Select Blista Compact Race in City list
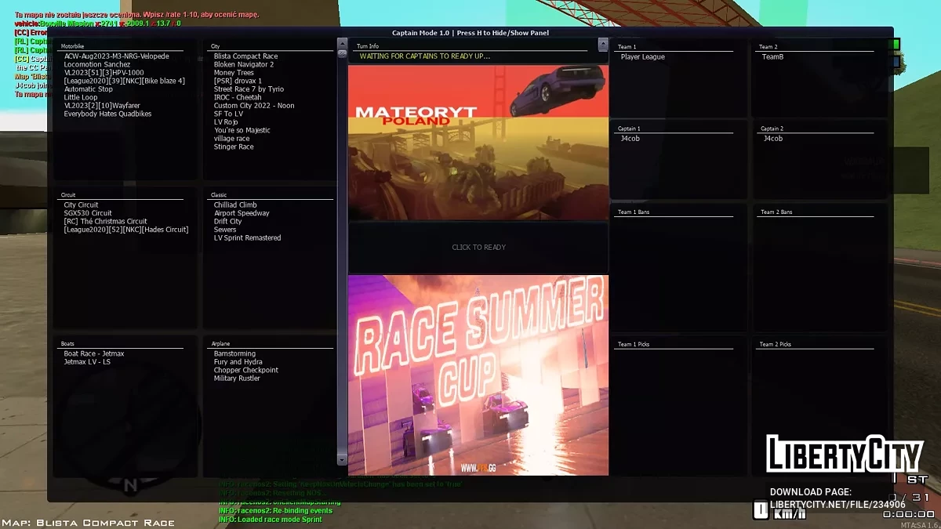The image size is (941, 529). pos(245,56)
